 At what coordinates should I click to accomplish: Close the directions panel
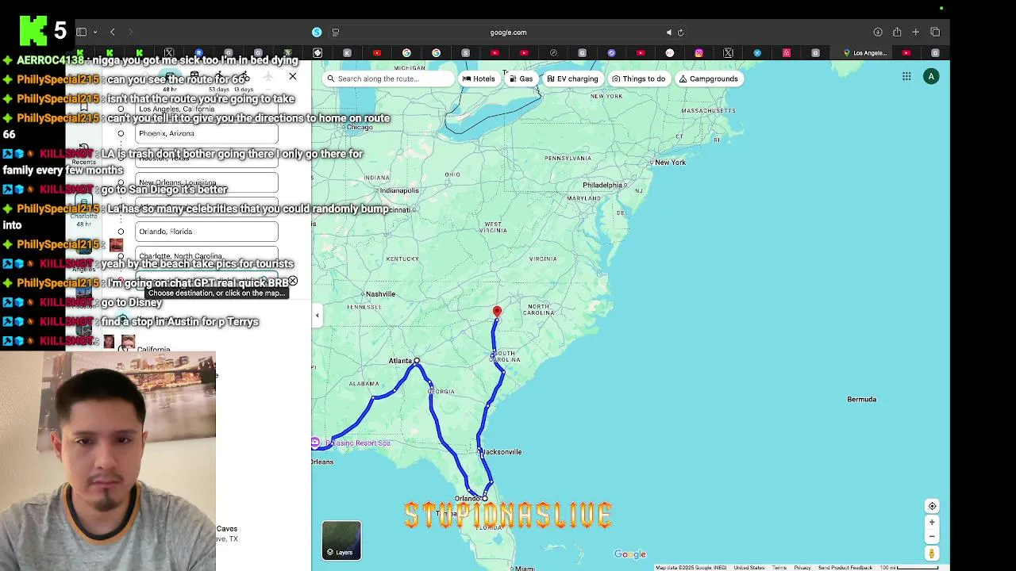point(293,76)
